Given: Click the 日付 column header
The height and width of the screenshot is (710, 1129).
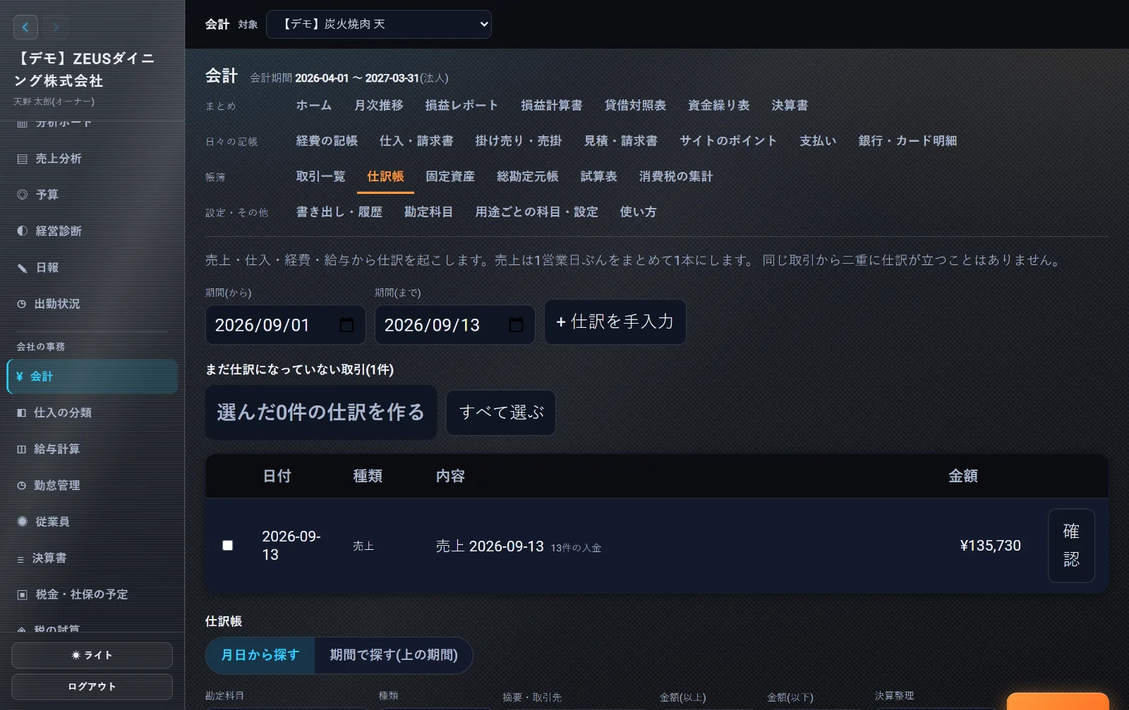Looking at the screenshot, I should pyautogui.click(x=277, y=476).
